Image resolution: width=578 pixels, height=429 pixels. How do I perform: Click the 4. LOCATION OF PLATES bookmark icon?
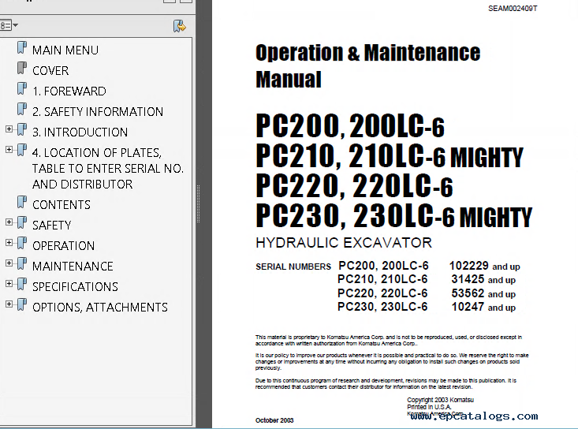[x=22, y=151]
